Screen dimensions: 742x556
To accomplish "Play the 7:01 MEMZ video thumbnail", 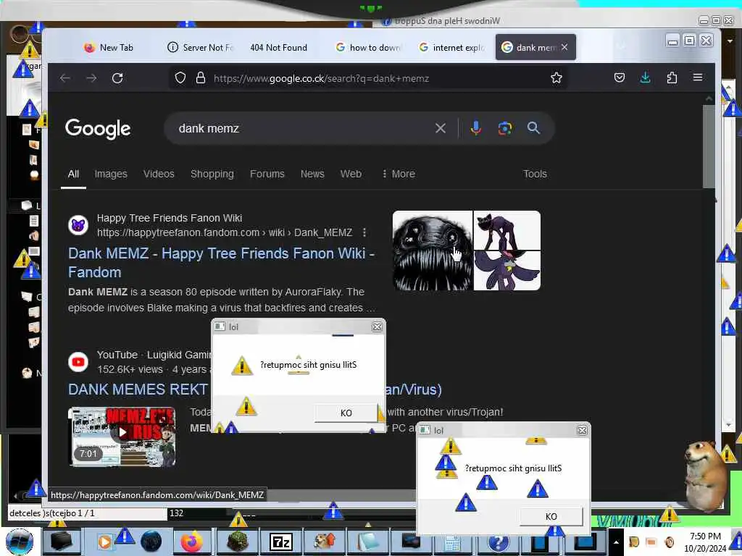I will tap(122, 437).
